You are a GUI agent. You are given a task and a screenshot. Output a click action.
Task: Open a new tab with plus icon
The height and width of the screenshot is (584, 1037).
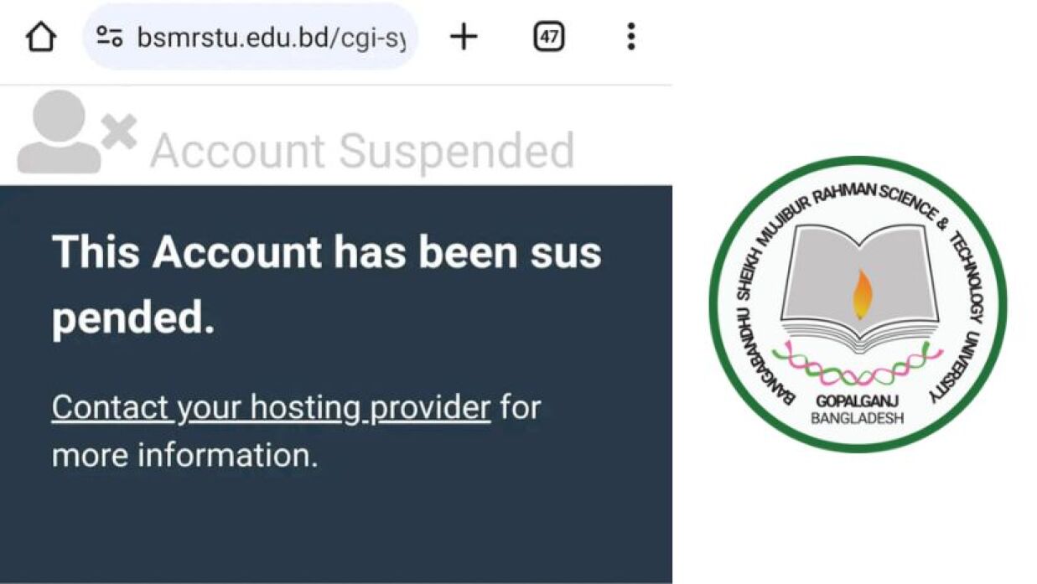[464, 37]
